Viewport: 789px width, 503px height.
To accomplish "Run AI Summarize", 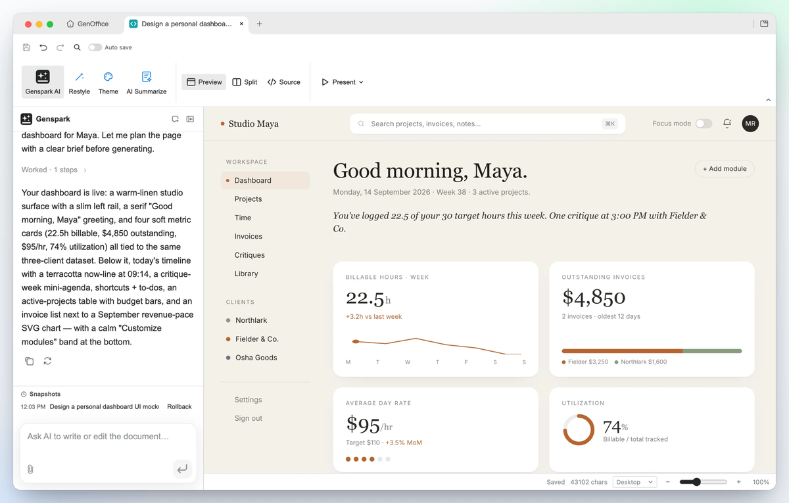I will pyautogui.click(x=147, y=82).
